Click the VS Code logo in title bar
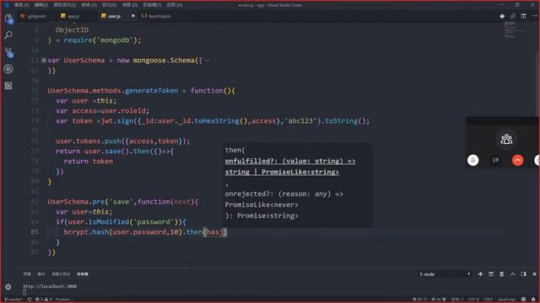The width and height of the screenshot is (540, 303). [6, 5]
